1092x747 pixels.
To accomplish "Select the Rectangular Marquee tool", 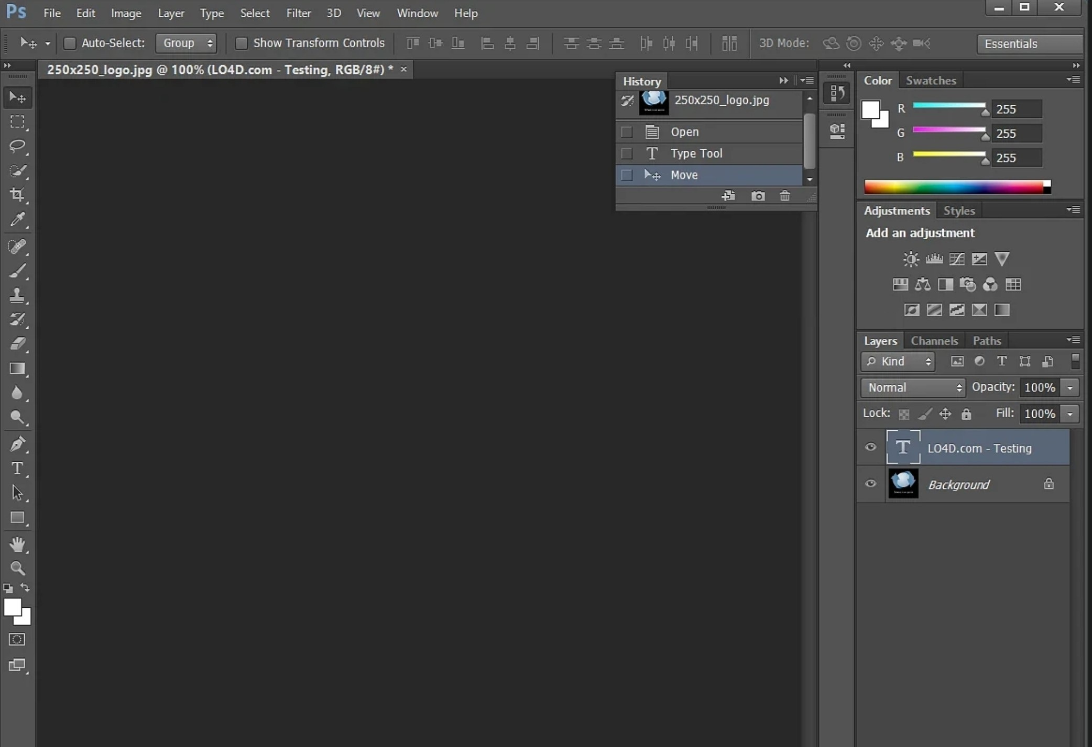I will (17, 121).
